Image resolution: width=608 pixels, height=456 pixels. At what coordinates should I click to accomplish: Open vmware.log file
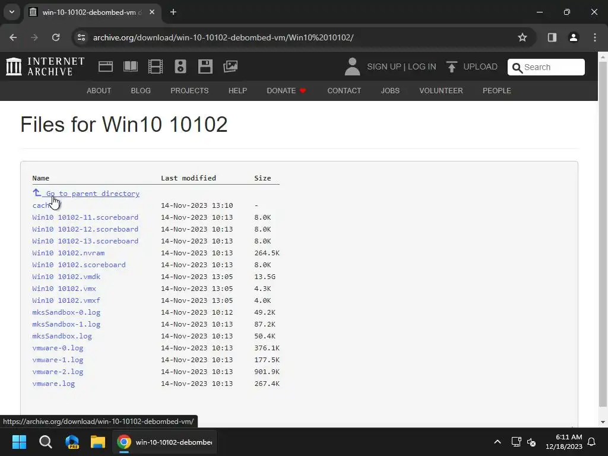[53, 384]
